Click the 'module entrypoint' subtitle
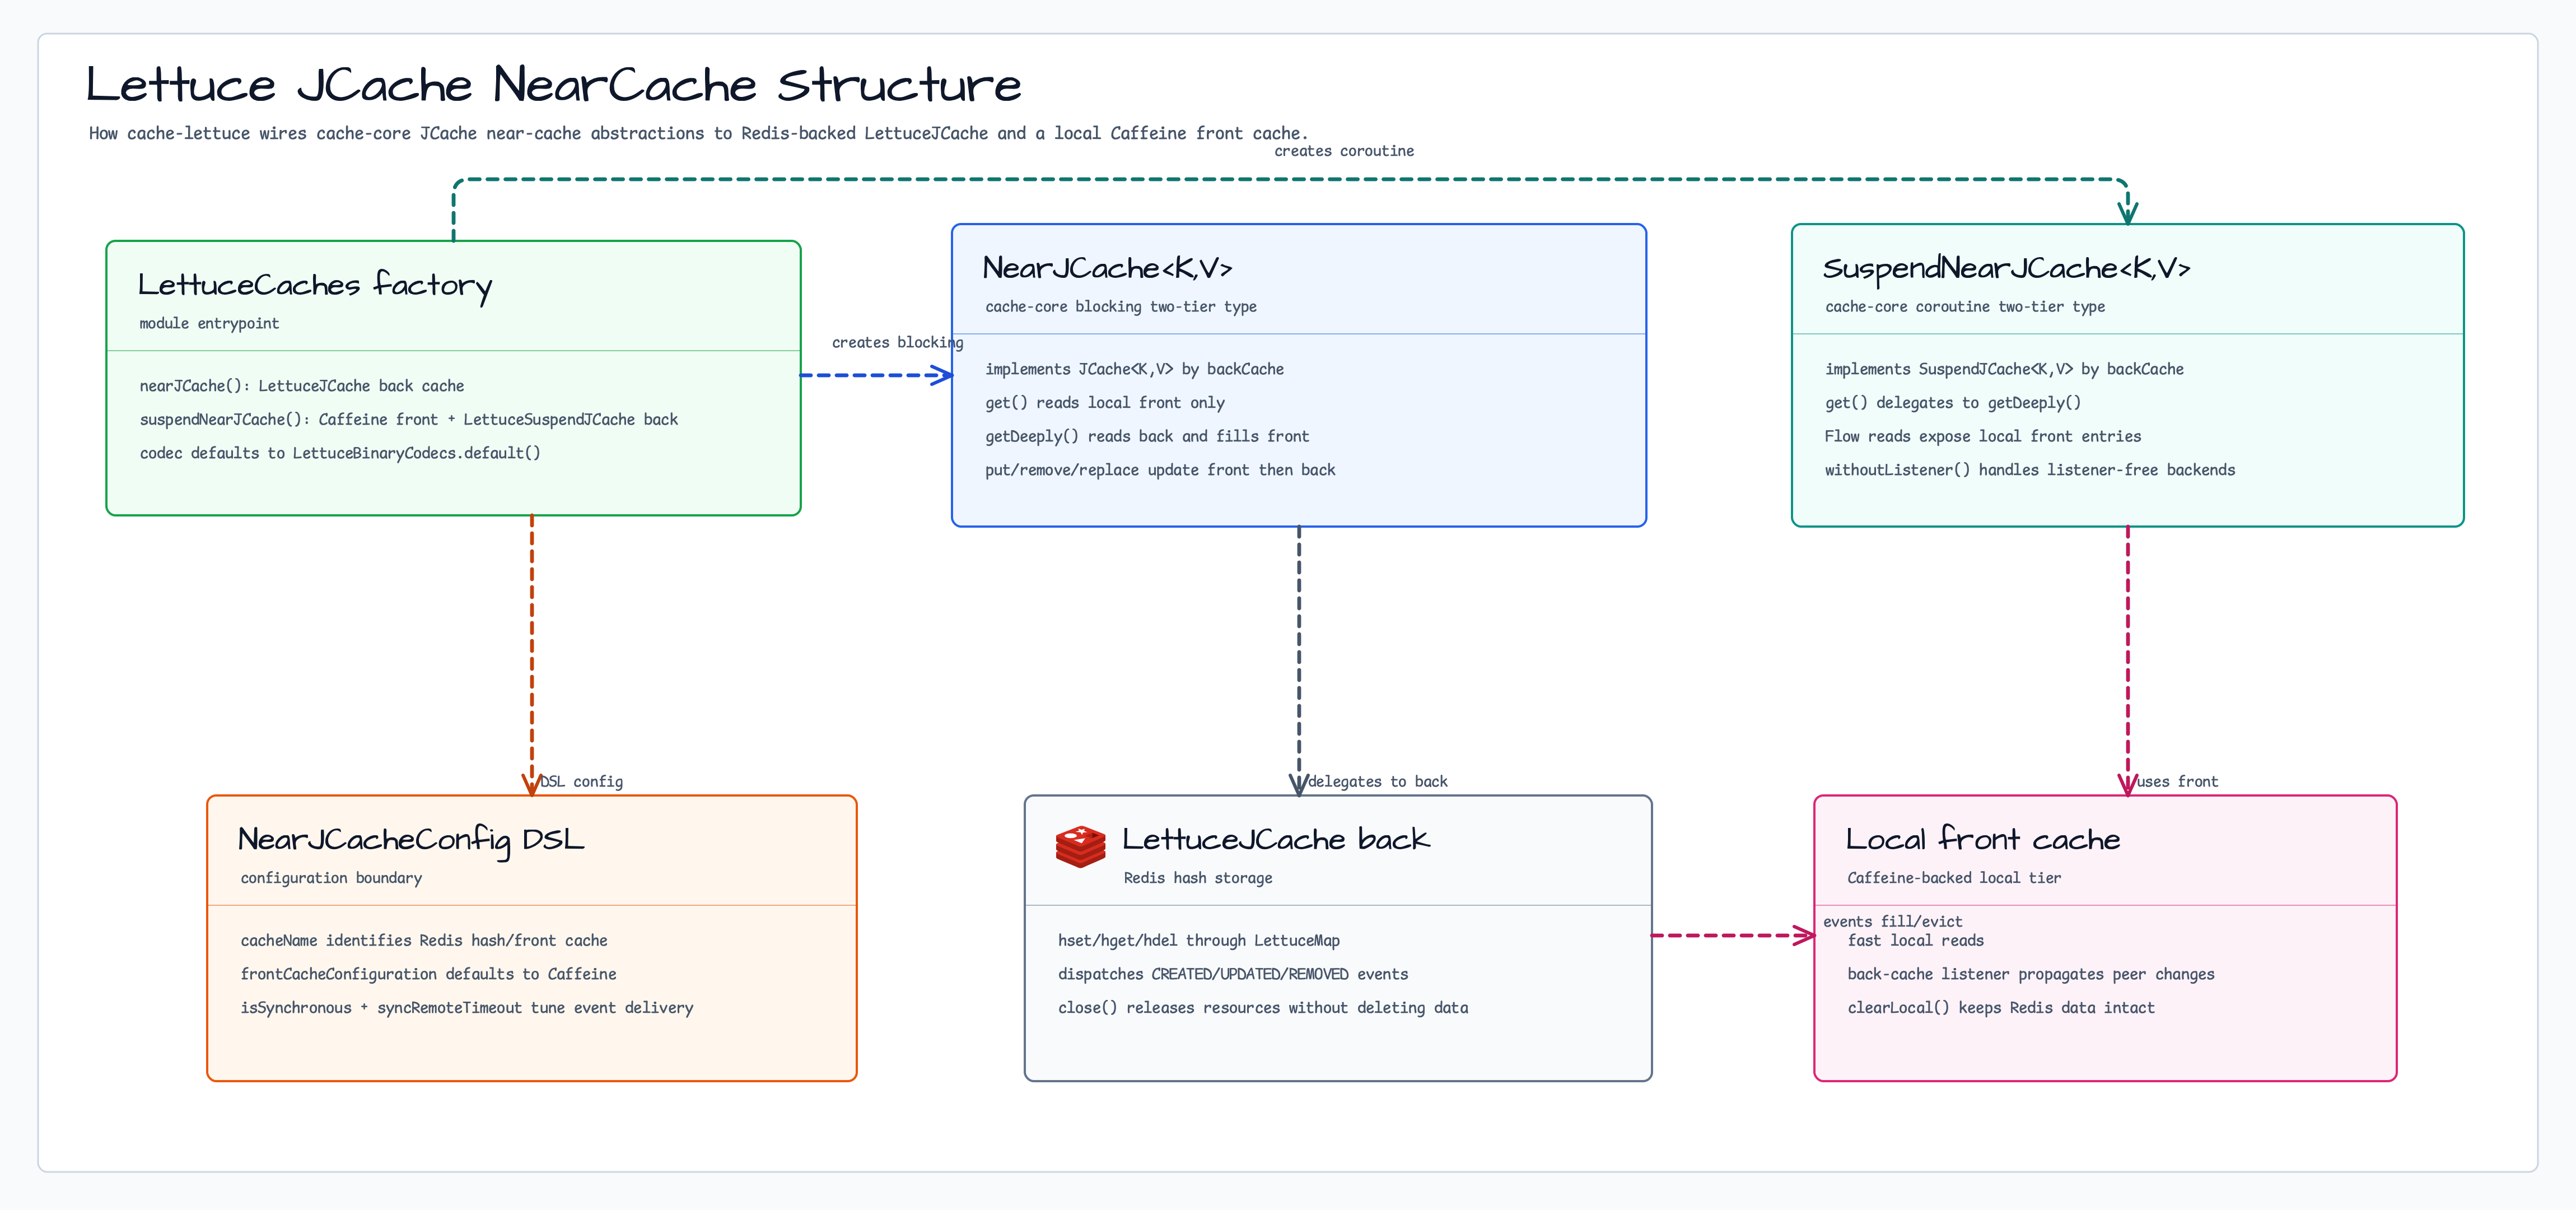Image resolution: width=2576 pixels, height=1210 pixels. 209,323
